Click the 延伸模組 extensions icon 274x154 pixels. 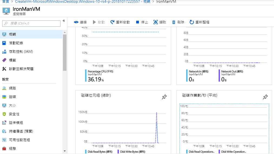[x=4, y=123]
